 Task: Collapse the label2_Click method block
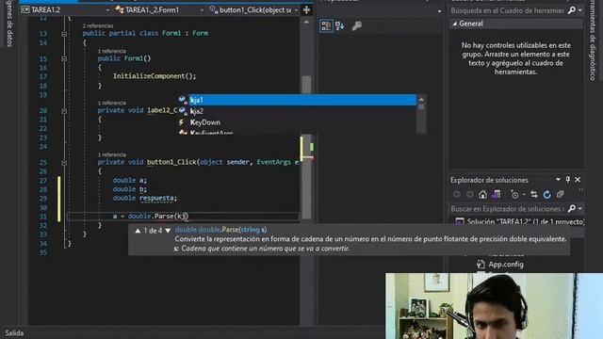64,111
